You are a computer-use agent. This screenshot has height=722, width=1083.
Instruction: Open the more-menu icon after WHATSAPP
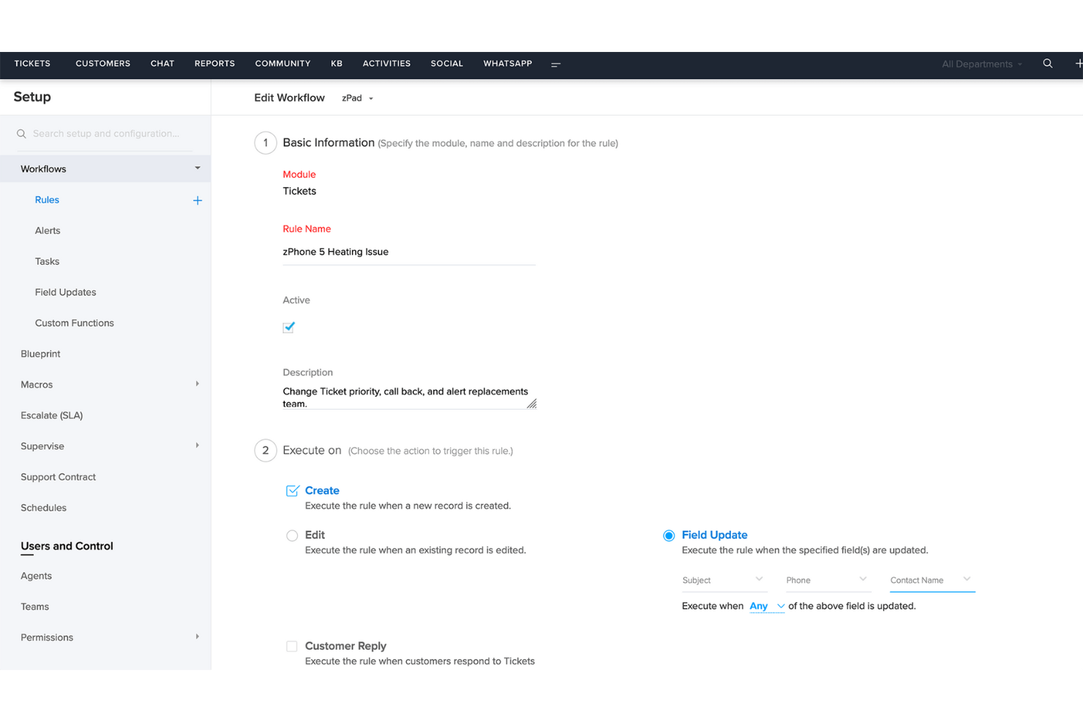tap(555, 64)
